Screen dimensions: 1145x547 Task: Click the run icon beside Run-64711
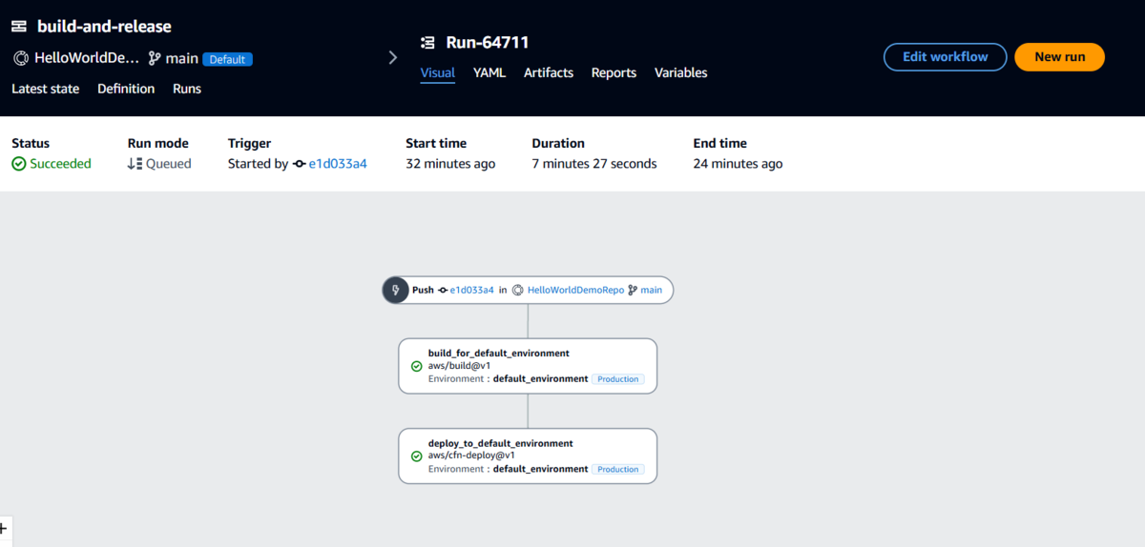pyautogui.click(x=428, y=43)
